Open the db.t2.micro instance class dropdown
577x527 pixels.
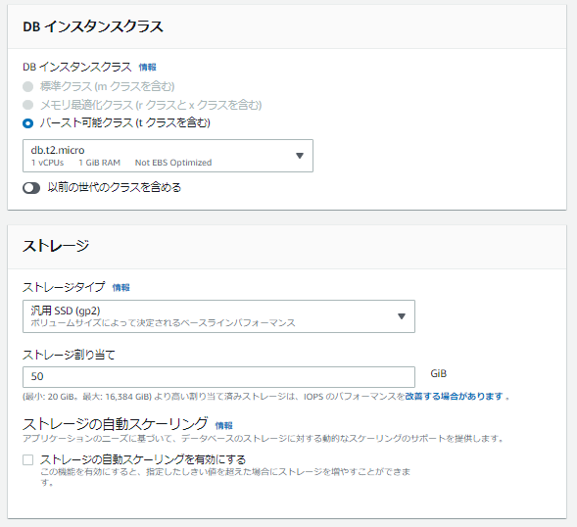(x=168, y=156)
